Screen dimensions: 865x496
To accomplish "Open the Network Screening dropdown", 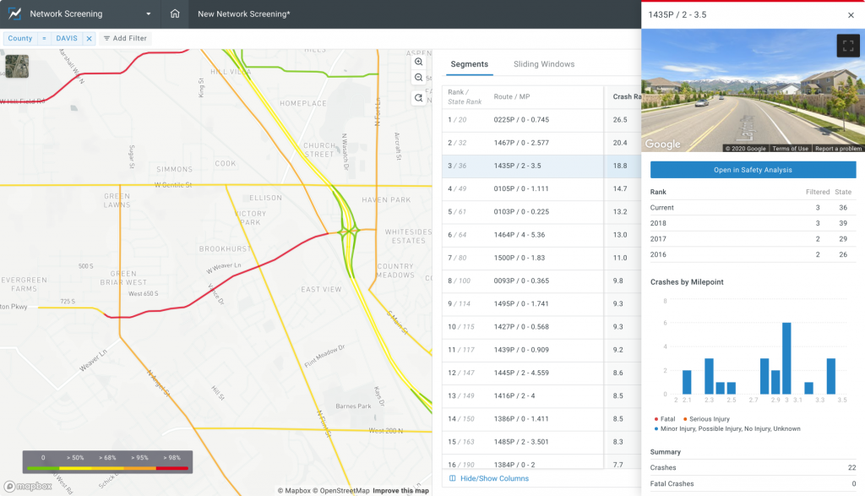I will tap(149, 14).
